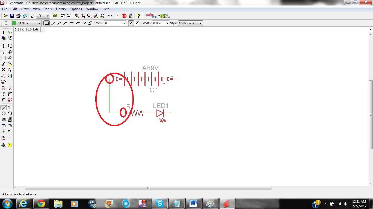Activate the Change wrench tool
This screenshot has width=373, height=209.
pyautogui.click(x=10, y=58)
